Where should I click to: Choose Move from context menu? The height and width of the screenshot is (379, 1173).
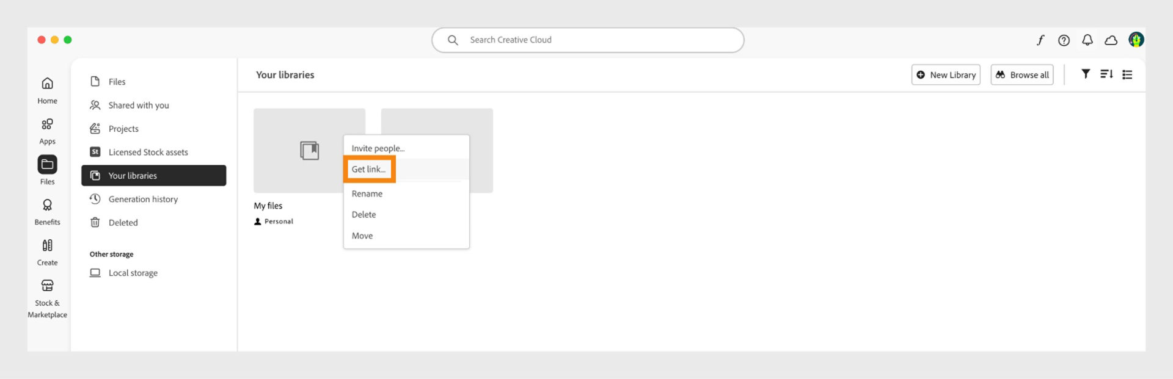point(406,236)
